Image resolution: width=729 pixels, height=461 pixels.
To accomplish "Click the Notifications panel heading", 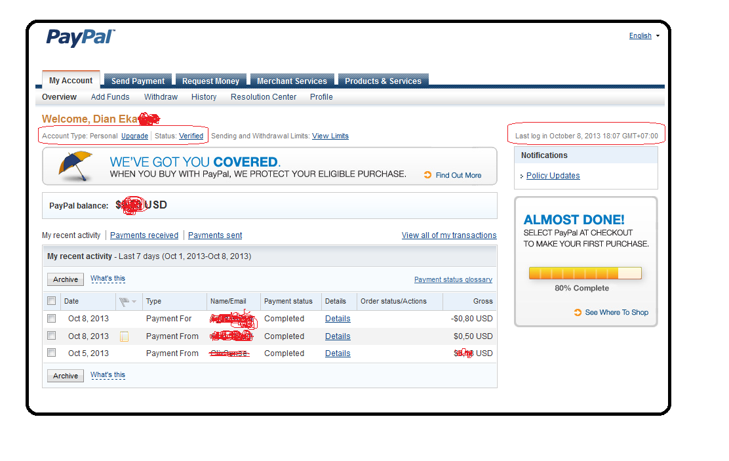I will pos(544,155).
